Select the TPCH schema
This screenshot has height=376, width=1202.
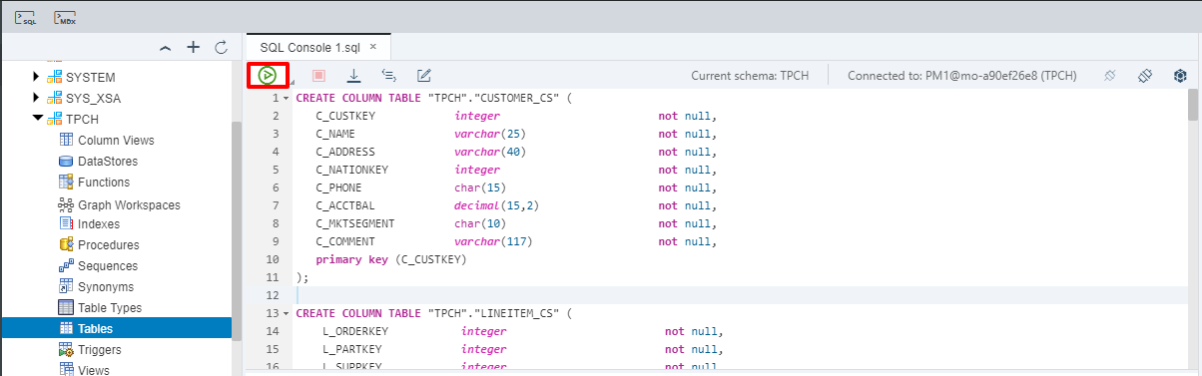83,119
